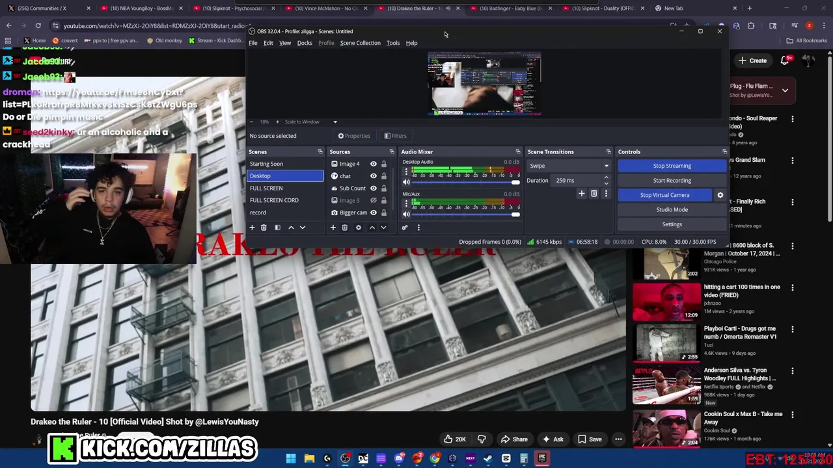Undock the Sources panel
The height and width of the screenshot is (468, 833).
click(391, 152)
